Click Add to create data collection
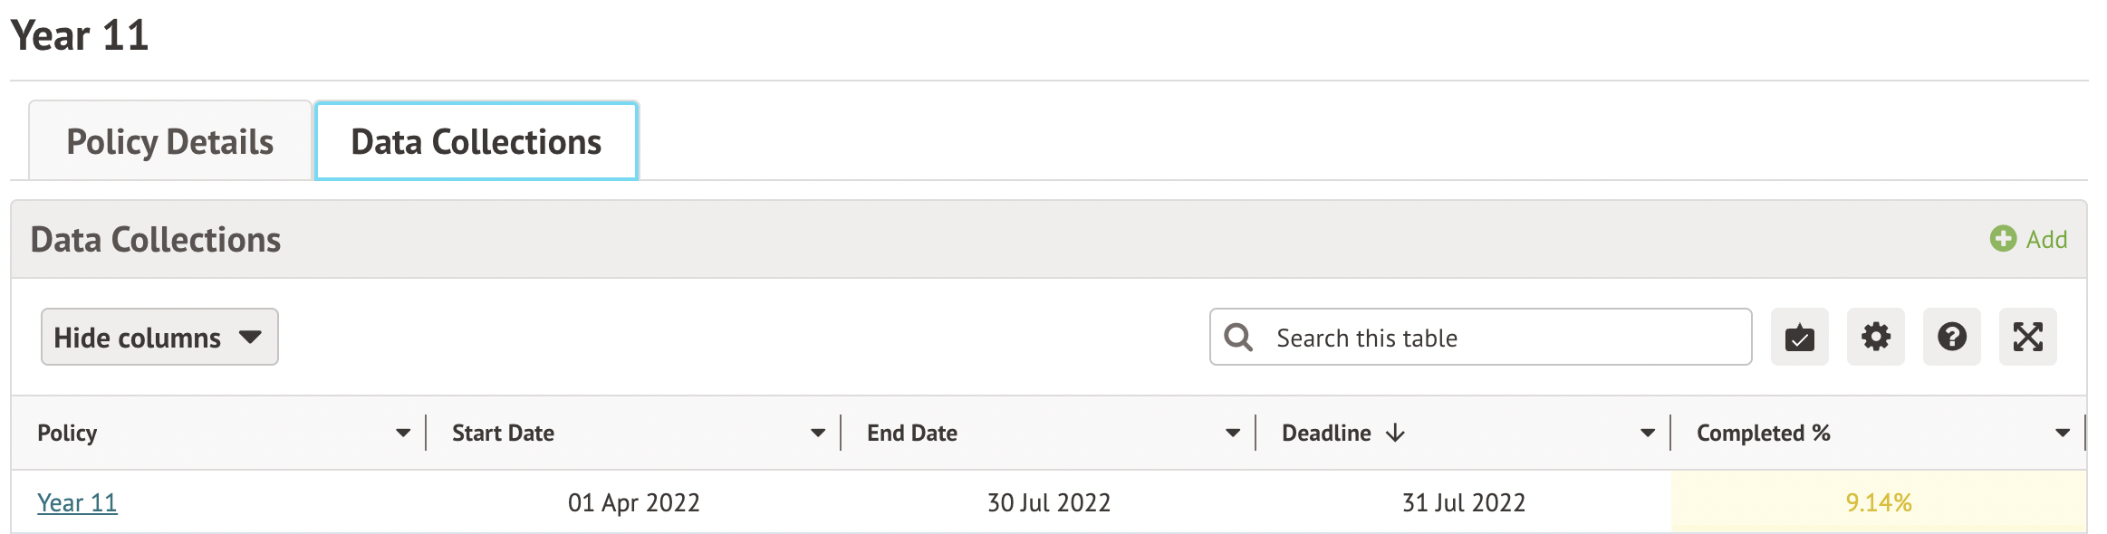2107x534 pixels. point(2046,240)
